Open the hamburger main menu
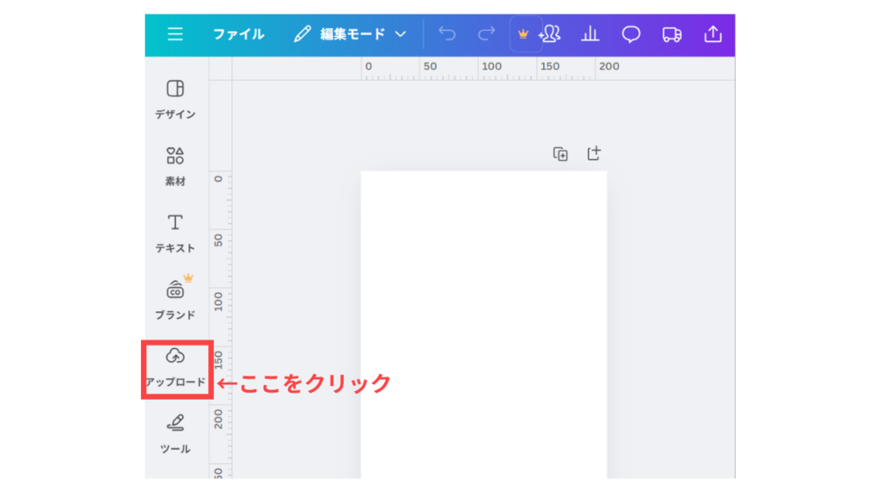The height and width of the screenshot is (495, 880). pos(175,34)
